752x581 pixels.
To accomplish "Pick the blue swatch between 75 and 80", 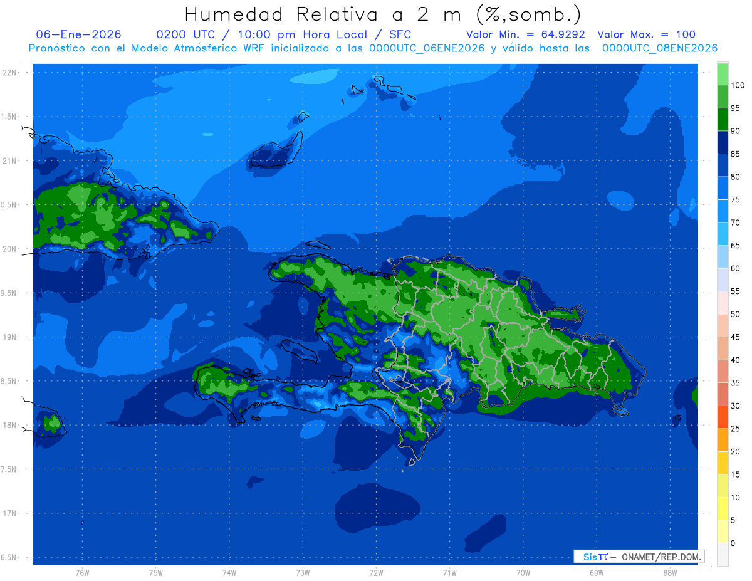I will coord(723,188).
